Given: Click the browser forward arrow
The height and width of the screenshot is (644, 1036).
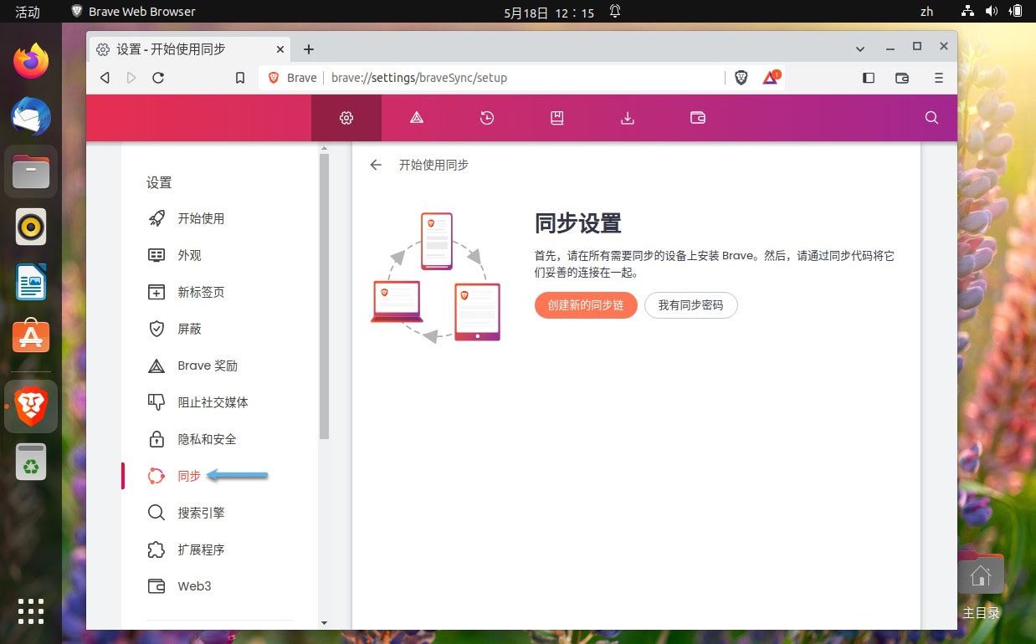Looking at the screenshot, I should 131,78.
